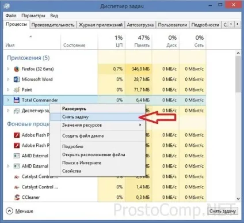Viewport: 244px width, 223px height.
Task: Sort by the ЦП column header
Action: 112,42
